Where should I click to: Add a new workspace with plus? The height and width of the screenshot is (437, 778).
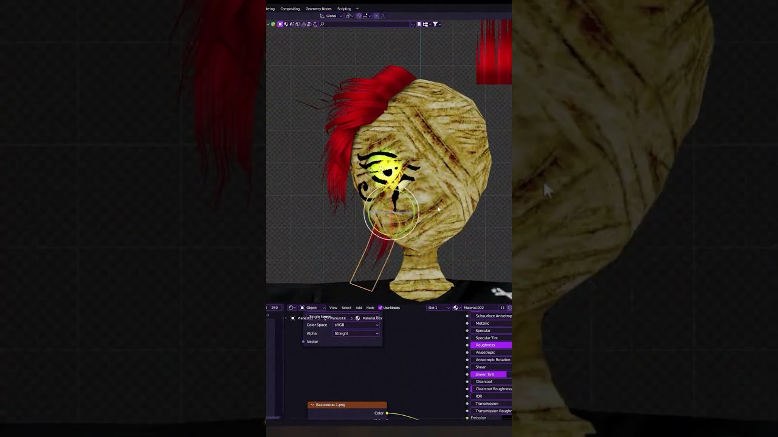[x=357, y=8]
